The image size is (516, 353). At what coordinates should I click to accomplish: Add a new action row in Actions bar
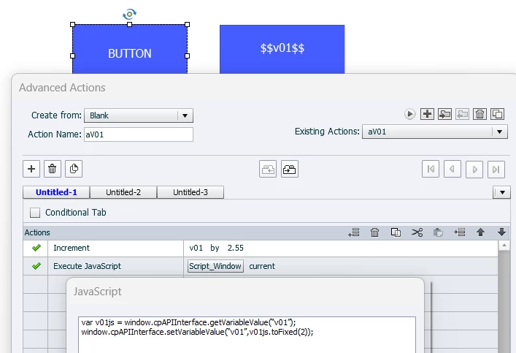pos(354,232)
